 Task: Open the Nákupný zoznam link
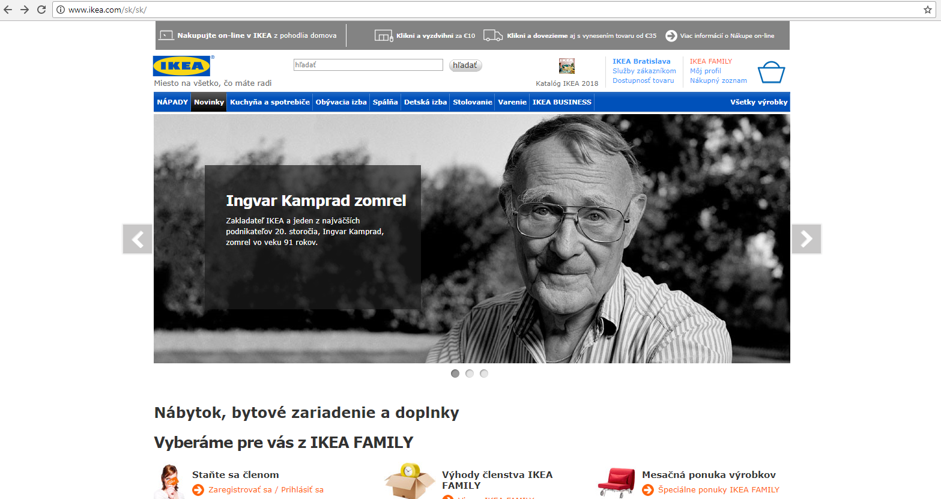point(718,80)
